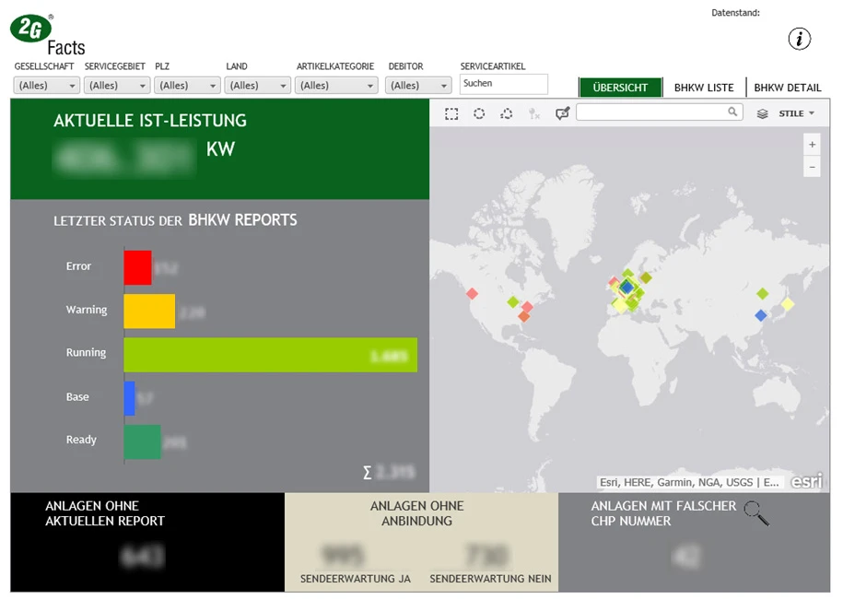Switch to the BHKW LISTE tab
This screenshot has height=600, width=843.
[x=704, y=88]
